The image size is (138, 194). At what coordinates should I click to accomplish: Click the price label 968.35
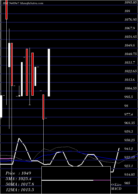(x=130, y=123)
